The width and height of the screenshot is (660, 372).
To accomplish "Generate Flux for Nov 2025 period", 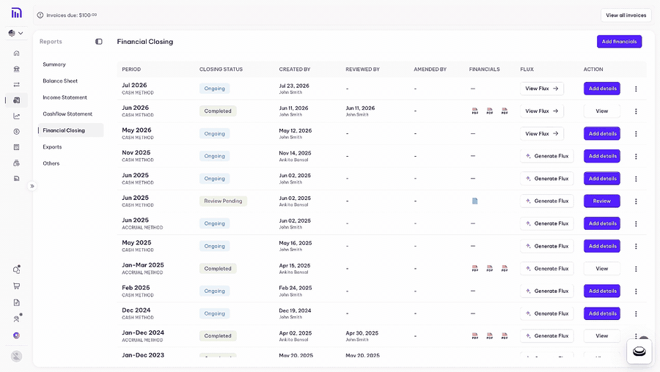I will coord(547,156).
